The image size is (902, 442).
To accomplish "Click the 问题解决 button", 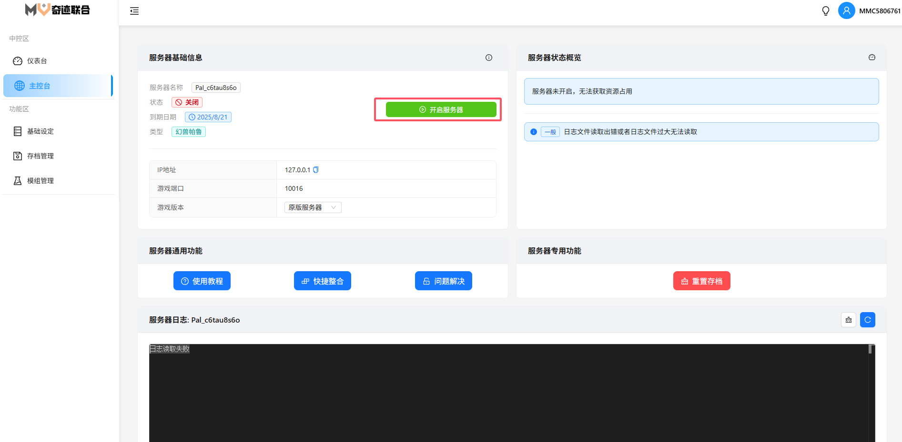I will coord(444,281).
